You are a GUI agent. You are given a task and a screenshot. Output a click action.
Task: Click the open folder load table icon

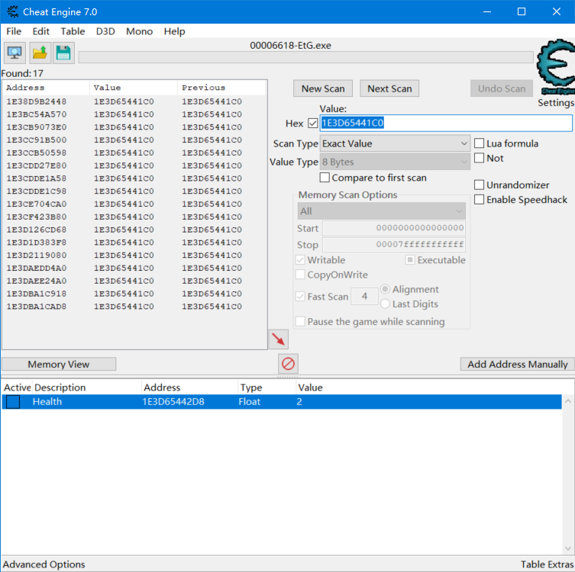tap(39, 53)
